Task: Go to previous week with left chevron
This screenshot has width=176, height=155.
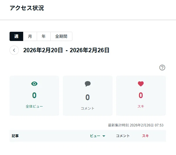Action: click(x=14, y=50)
